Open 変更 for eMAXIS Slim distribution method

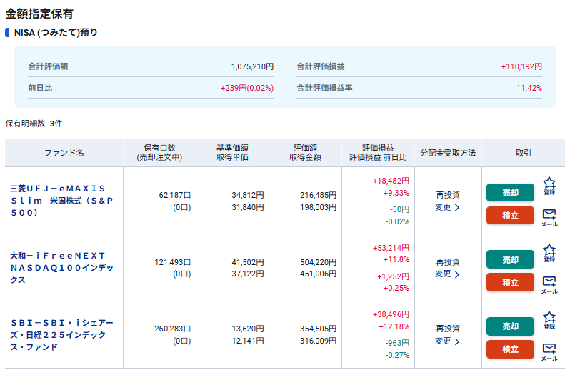click(447, 207)
